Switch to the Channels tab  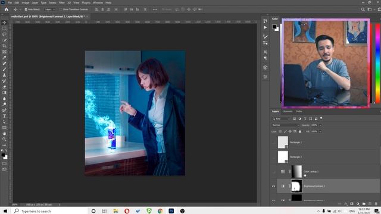pos(288,111)
